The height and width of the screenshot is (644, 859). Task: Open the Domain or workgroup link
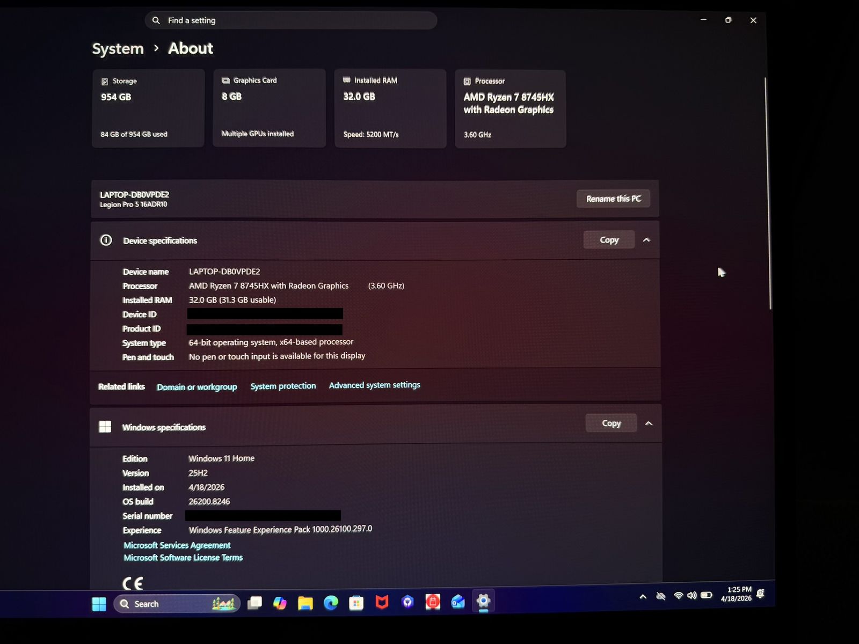pyautogui.click(x=196, y=387)
